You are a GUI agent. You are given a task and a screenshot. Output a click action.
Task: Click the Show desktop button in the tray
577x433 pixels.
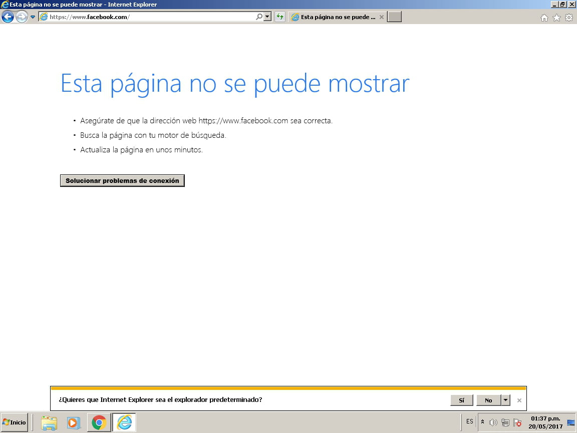[571, 422]
